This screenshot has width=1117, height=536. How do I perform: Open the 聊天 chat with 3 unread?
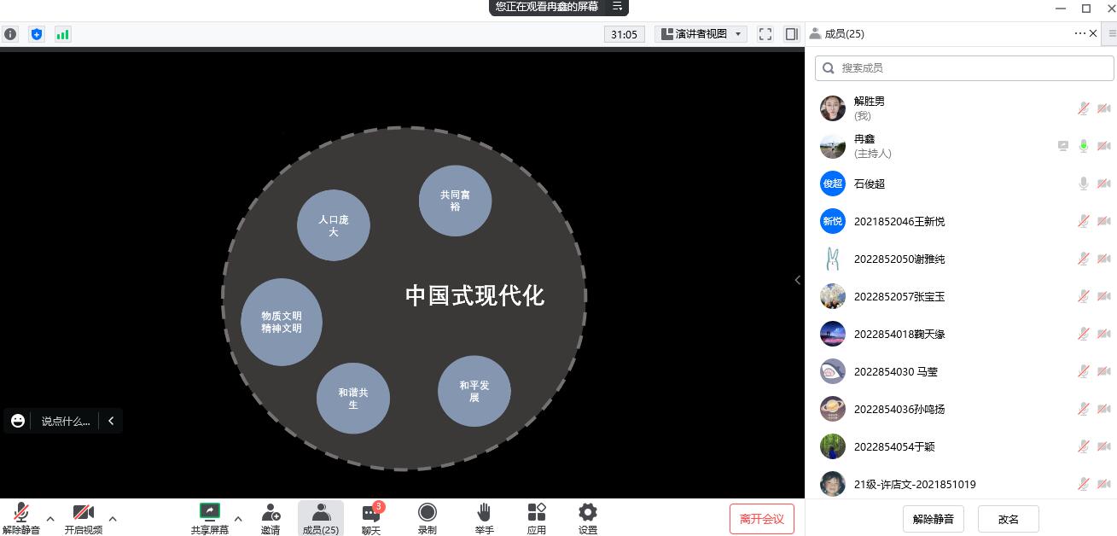371,517
